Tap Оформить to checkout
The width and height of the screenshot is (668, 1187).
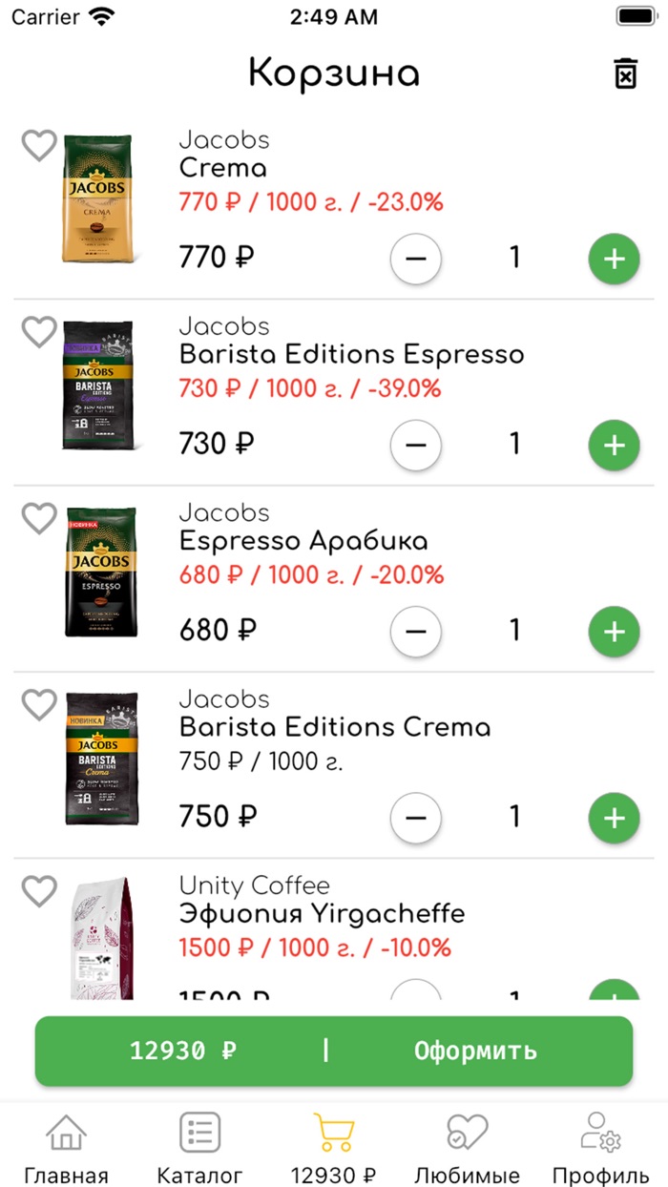(477, 1052)
